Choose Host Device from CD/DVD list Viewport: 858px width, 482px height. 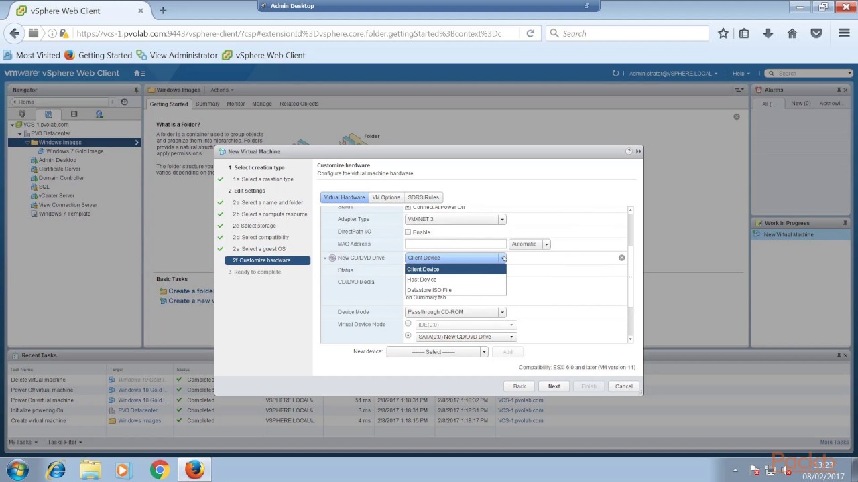[455, 280]
